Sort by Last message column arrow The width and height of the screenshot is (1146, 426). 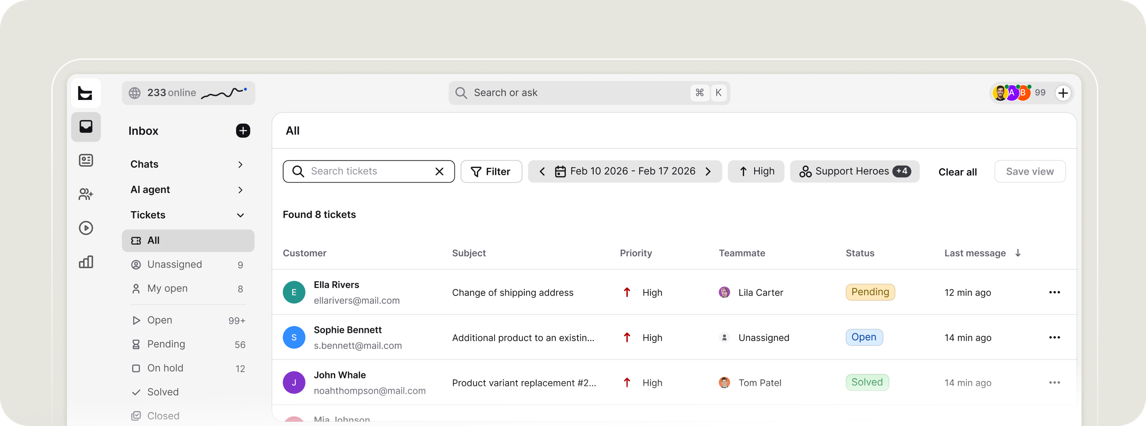click(1018, 253)
